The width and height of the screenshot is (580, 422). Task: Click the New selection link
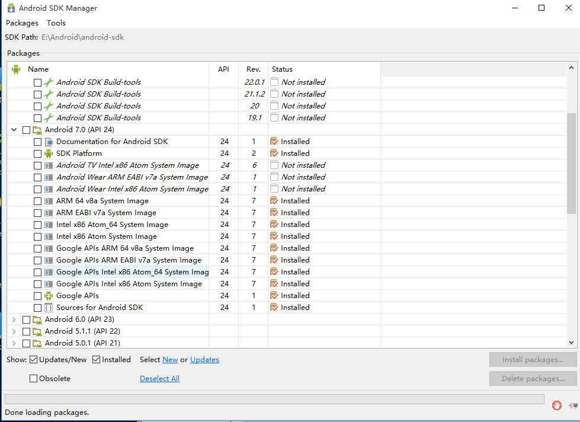(x=170, y=359)
